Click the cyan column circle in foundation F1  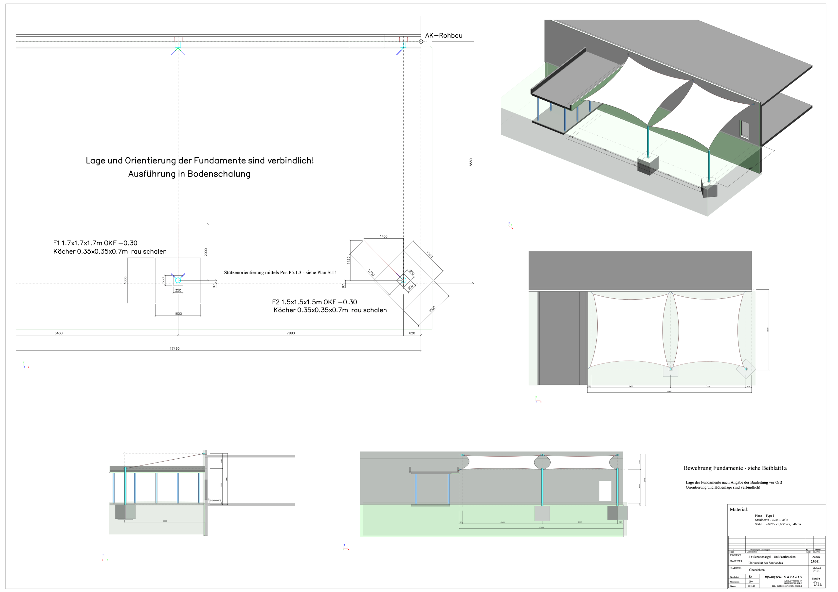click(178, 280)
